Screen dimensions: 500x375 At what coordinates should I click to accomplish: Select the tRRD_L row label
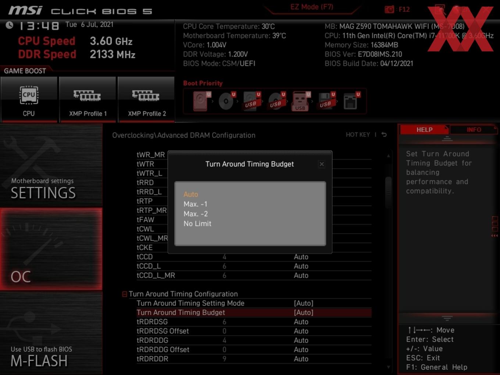pyautogui.click(x=149, y=192)
